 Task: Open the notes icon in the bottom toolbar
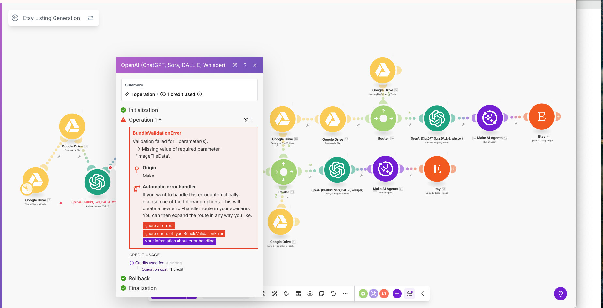click(322, 294)
